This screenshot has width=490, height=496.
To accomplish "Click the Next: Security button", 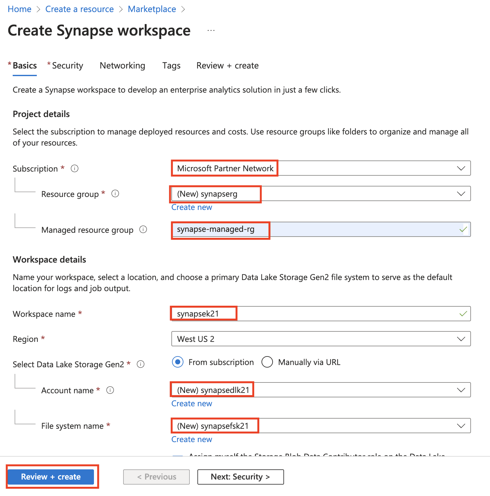I will click(240, 477).
